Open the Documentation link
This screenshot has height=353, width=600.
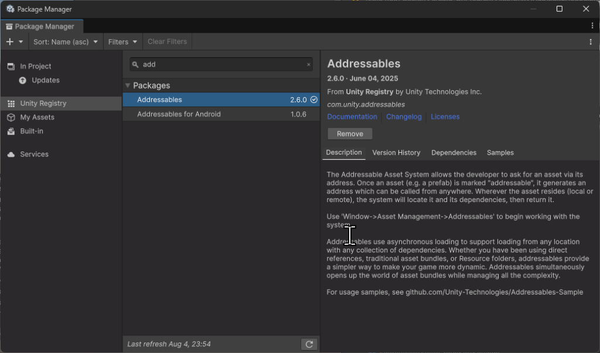coord(352,117)
